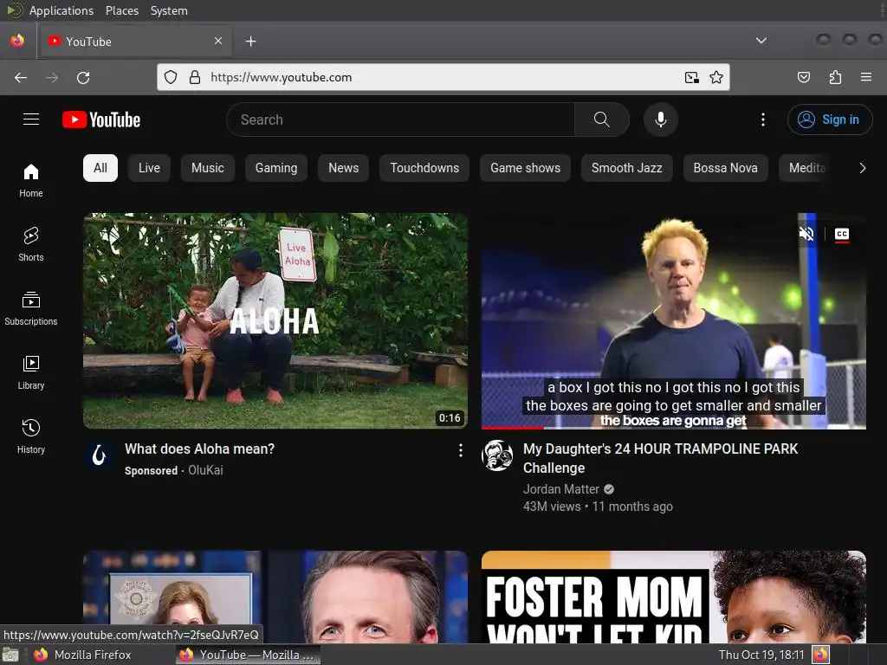Open Library in the sidebar

pos(31,372)
